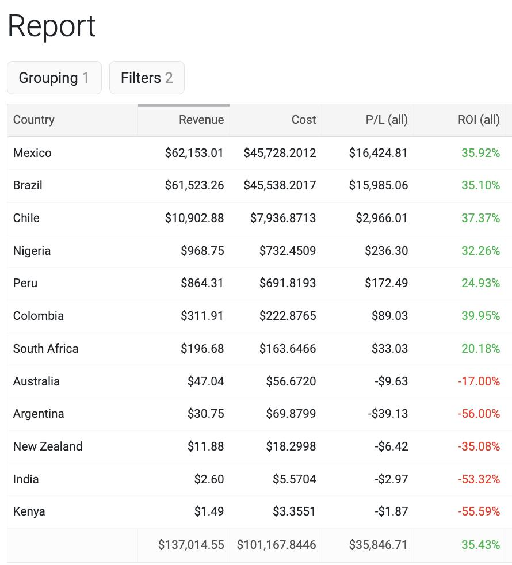Sort table by Country column header
Viewport: 512px width, 565px height.
point(34,120)
